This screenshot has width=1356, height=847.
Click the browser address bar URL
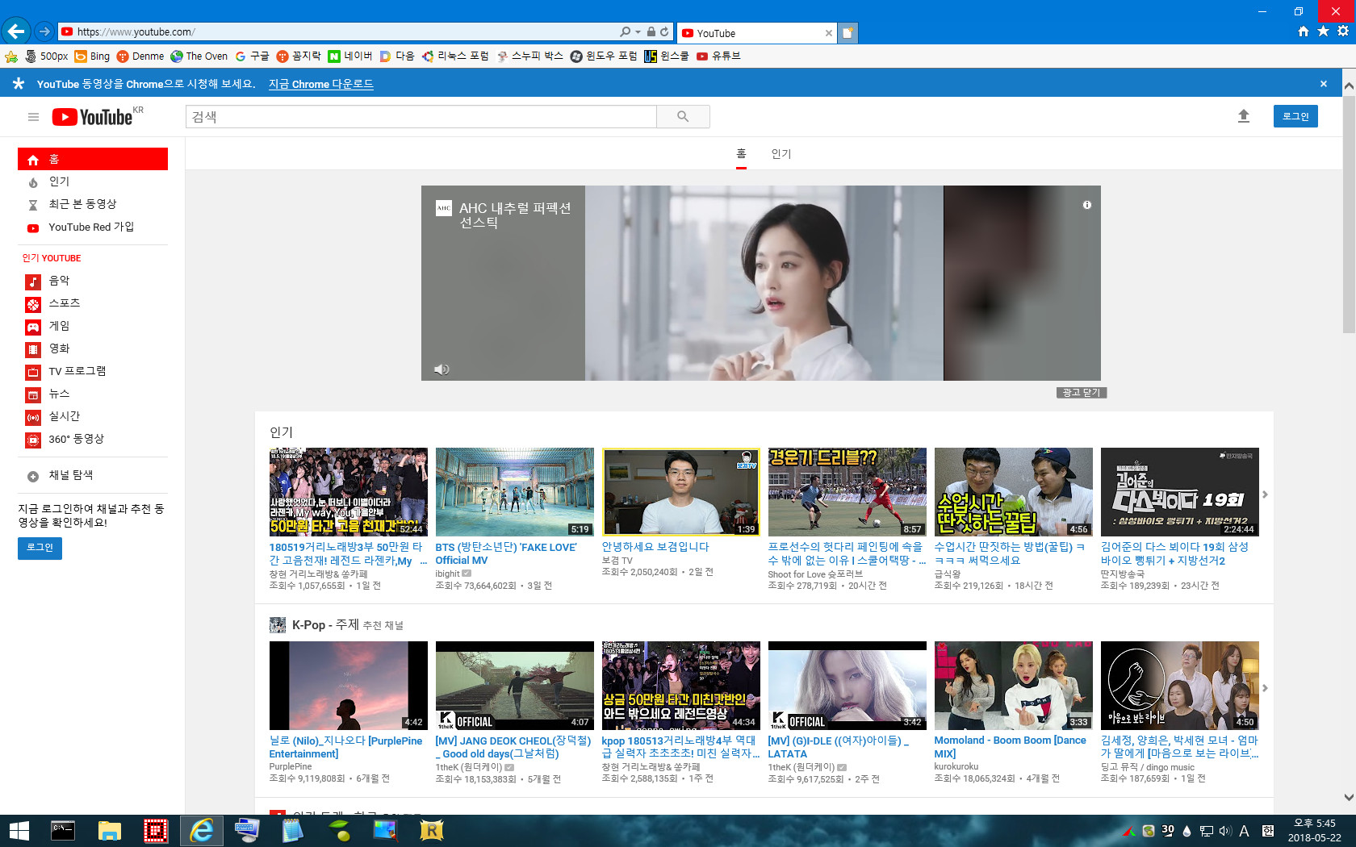click(136, 32)
